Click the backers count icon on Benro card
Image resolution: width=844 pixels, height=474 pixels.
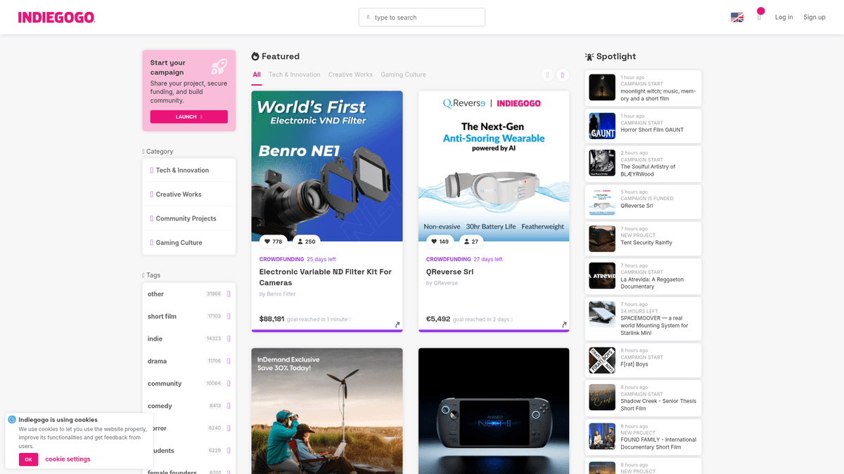[299, 241]
